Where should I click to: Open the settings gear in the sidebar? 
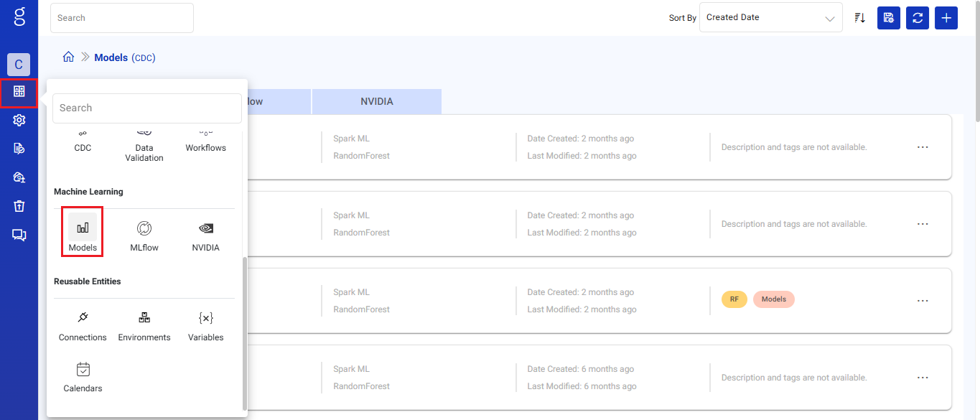(18, 120)
